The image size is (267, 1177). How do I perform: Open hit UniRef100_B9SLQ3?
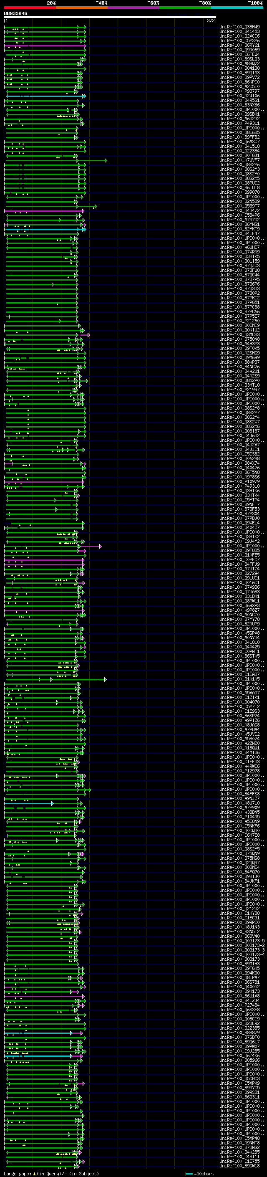(x=239, y=59)
